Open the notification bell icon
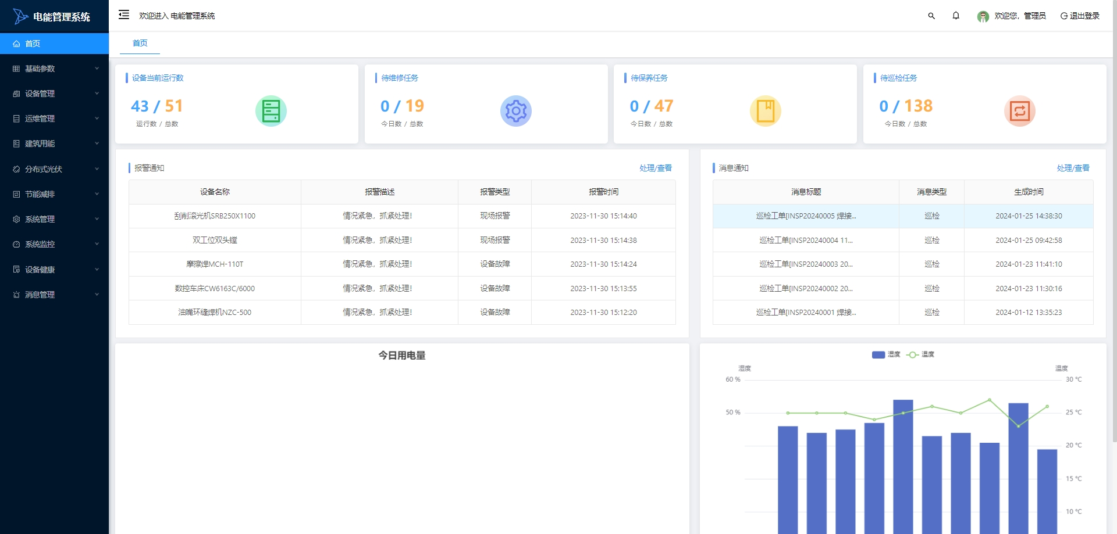The height and width of the screenshot is (534, 1117). tap(956, 16)
